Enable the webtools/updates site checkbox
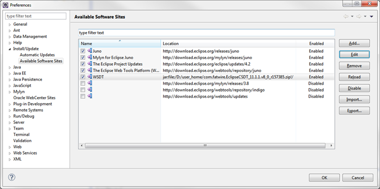The height and width of the screenshot is (189, 380). (x=83, y=97)
